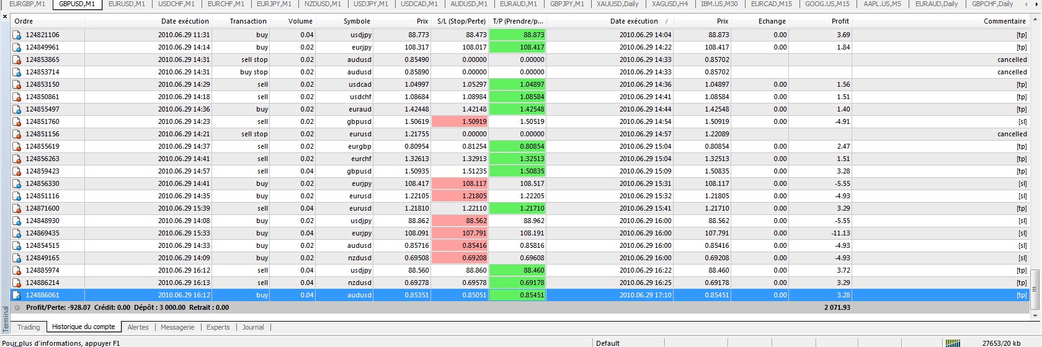Click the summary icon beside Profit/Perte
This screenshot has width=1042, height=347.
pos(17,307)
